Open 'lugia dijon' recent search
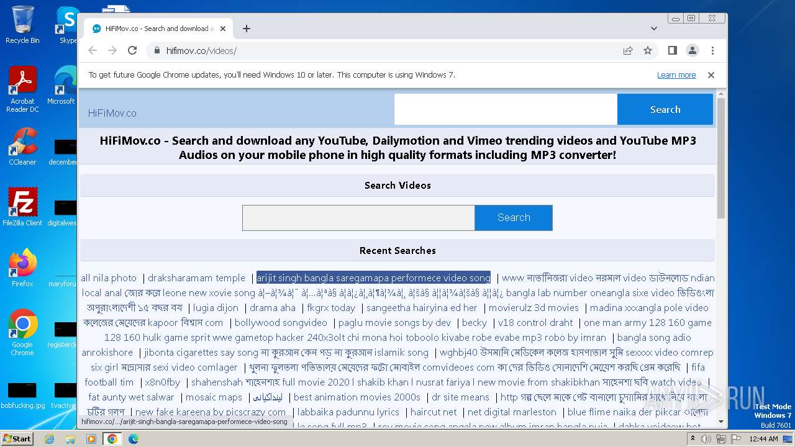Image resolution: width=795 pixels, height=447 pixels. pos(216,308)
